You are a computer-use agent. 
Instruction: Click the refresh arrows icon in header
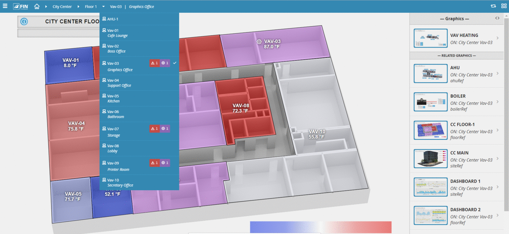click(x=493, y=6)
